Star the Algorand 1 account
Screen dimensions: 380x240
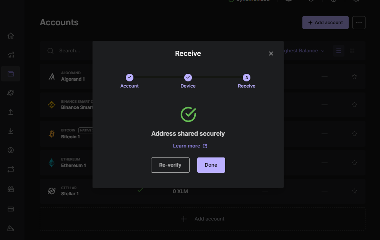tap(354, 76)
